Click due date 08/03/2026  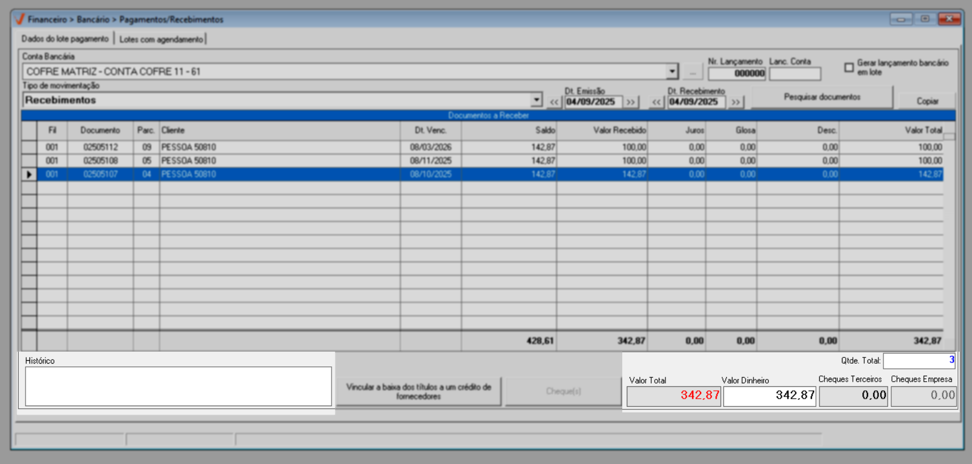[x=430, y=147]
